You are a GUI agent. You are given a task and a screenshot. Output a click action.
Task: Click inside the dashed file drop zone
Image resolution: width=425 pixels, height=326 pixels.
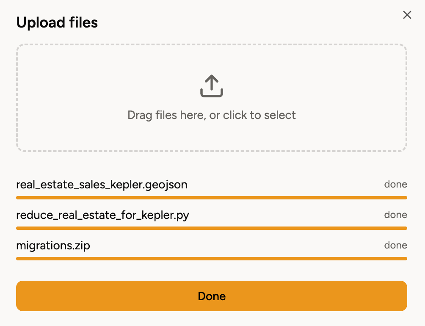pyautogui.click(x=212, y=97)
